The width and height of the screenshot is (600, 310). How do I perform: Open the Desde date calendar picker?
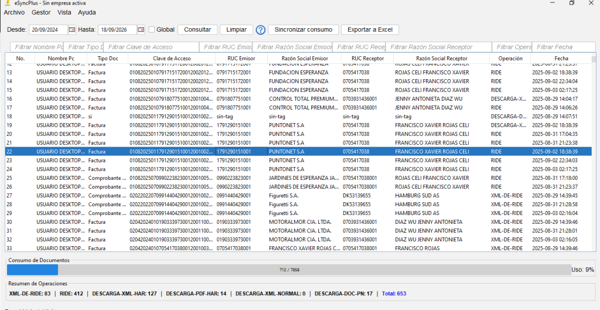[72, 29]
